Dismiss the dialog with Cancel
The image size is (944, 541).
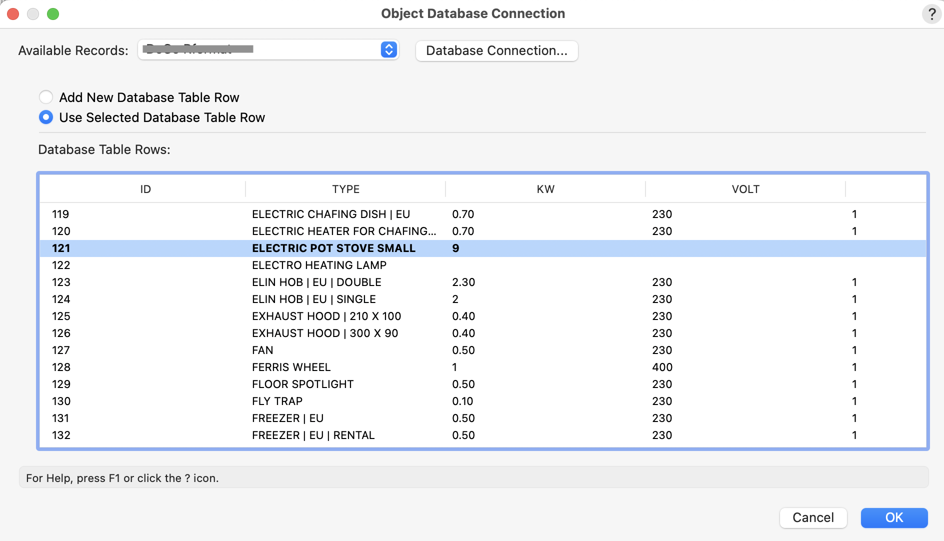tap(813, 518)
